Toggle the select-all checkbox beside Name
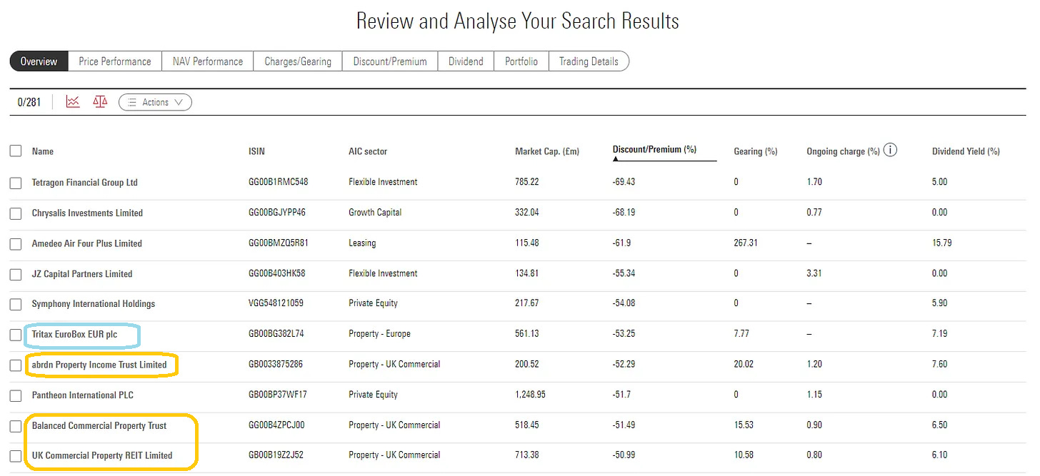Screen dimensions: 1040x476 click(x=16, y=151)
